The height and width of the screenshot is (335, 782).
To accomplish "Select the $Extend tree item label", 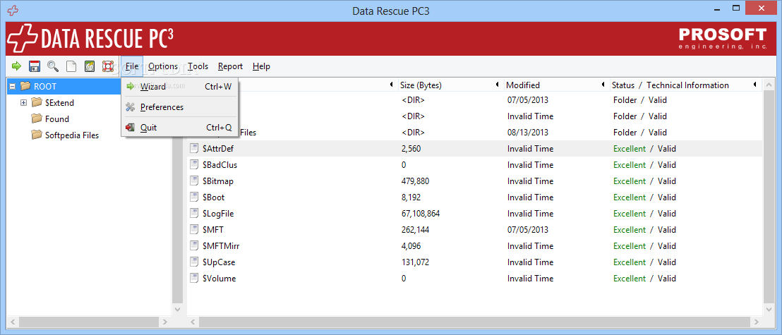I will tap(59, 103).
